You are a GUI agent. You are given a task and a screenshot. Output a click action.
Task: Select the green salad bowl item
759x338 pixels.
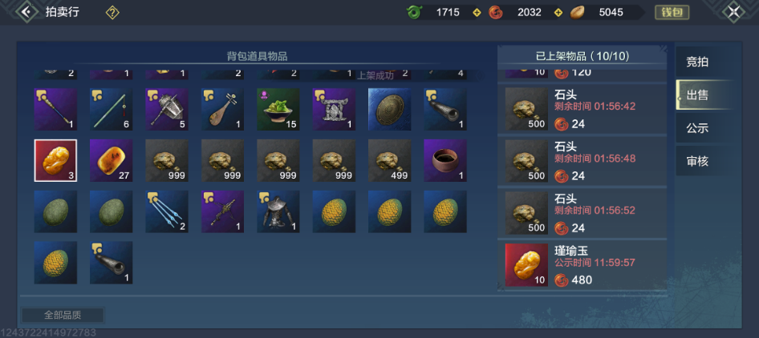(278, 109)
